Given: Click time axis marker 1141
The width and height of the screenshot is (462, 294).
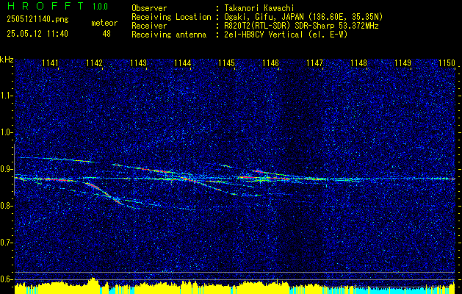Looking at the screenshot, I should pyautogui.click(x=51, y=63).
